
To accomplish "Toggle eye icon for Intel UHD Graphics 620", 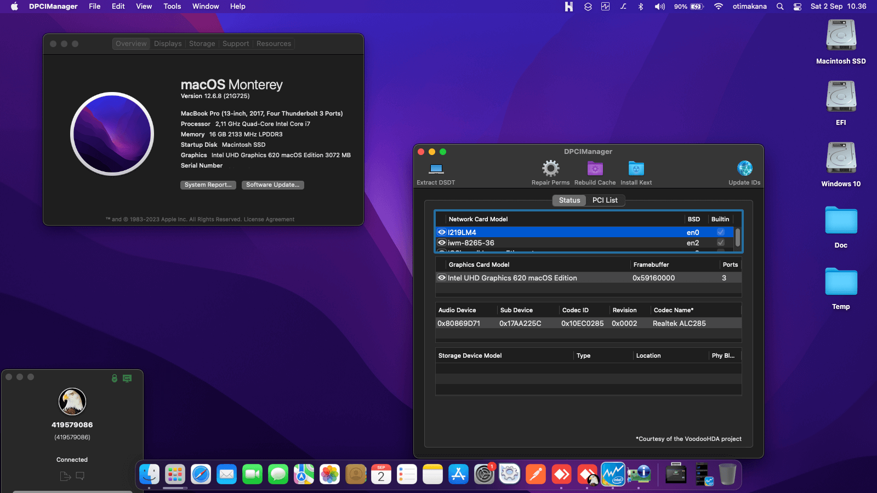I will [442, 278].
